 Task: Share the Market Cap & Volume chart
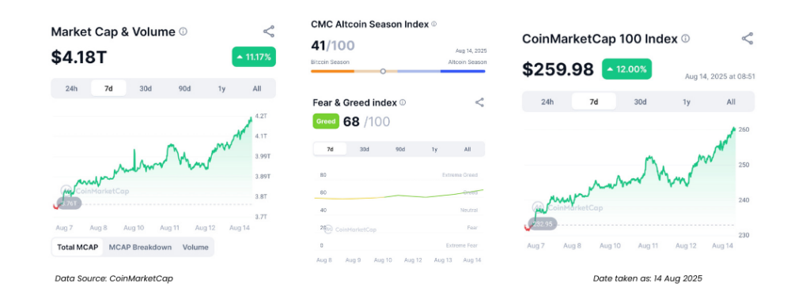pos(269,32)
